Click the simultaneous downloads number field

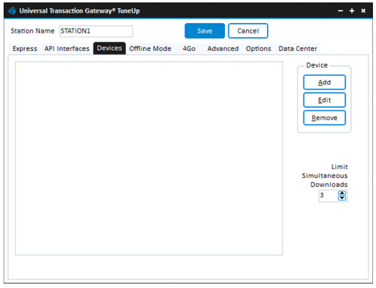point(328,196)
